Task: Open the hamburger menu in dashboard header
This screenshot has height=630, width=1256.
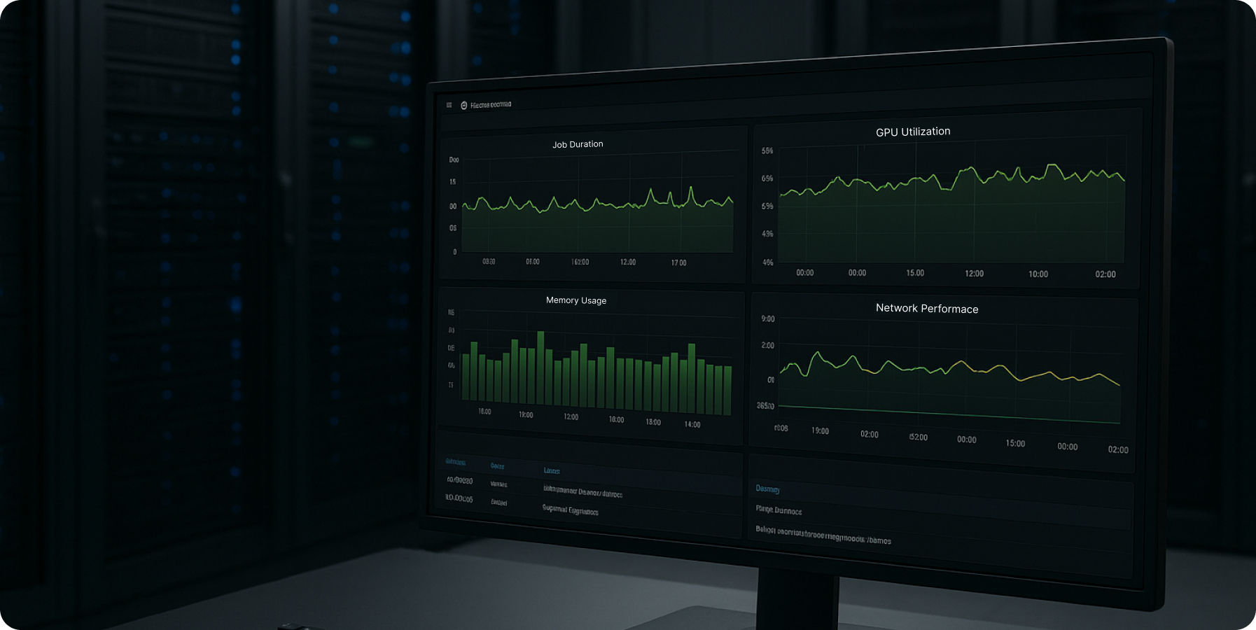Action: [449, 105]
